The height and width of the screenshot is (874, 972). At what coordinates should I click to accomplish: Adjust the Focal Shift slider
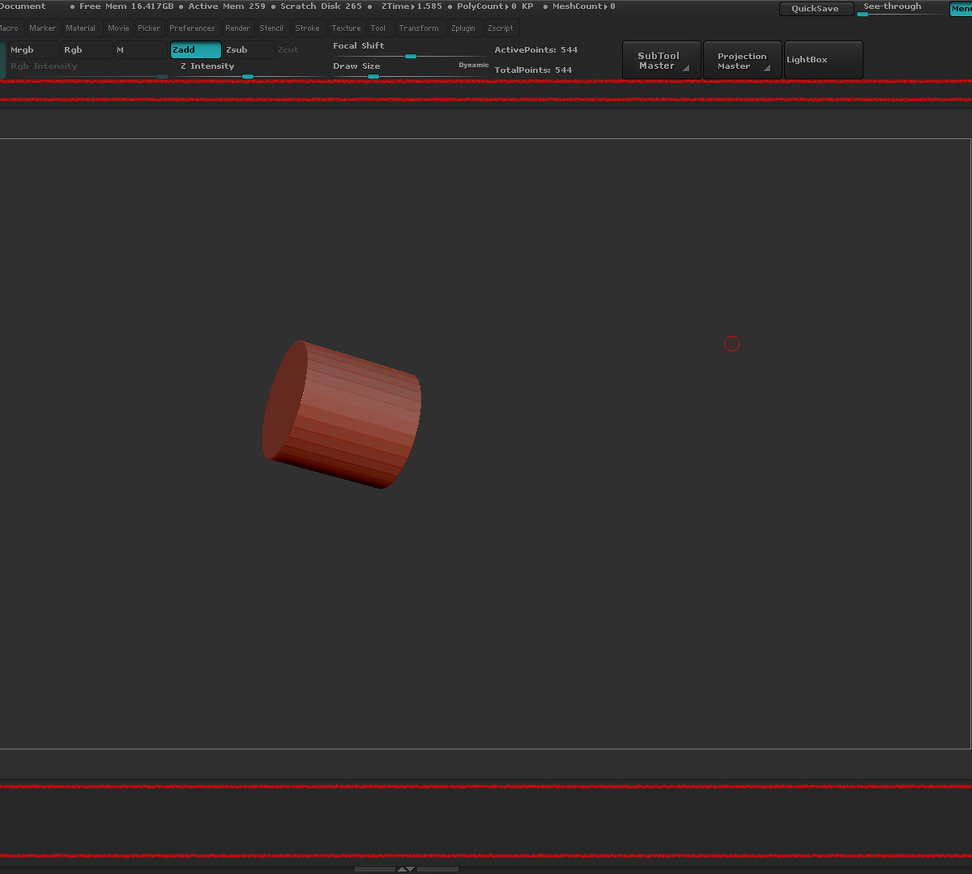pyautogui.click(x=410, y=56)
